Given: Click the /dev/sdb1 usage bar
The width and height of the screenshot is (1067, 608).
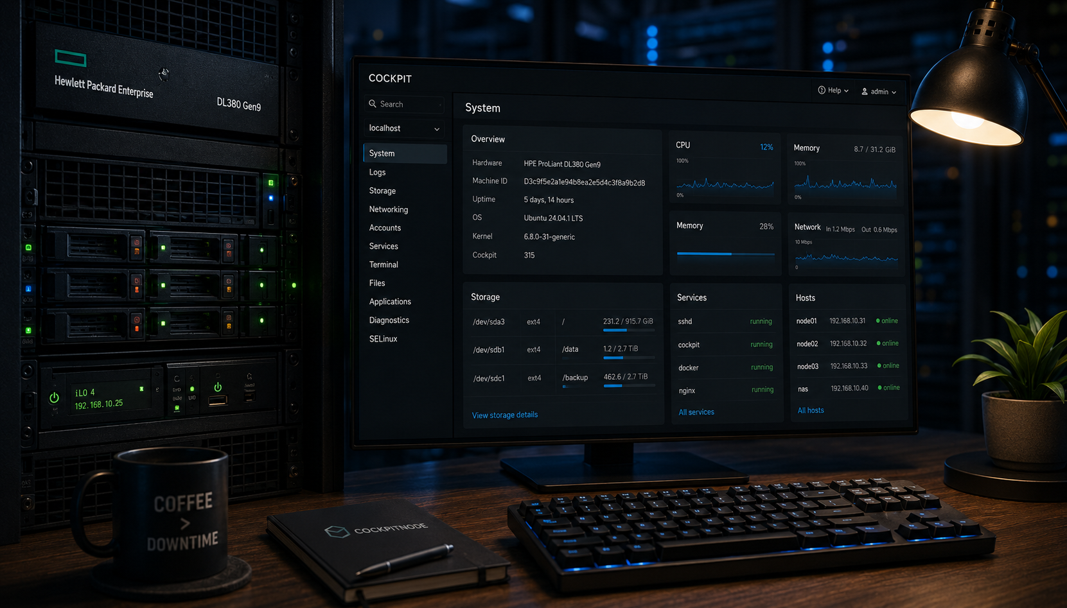Looking at the screenshot, I should point(630,358).
